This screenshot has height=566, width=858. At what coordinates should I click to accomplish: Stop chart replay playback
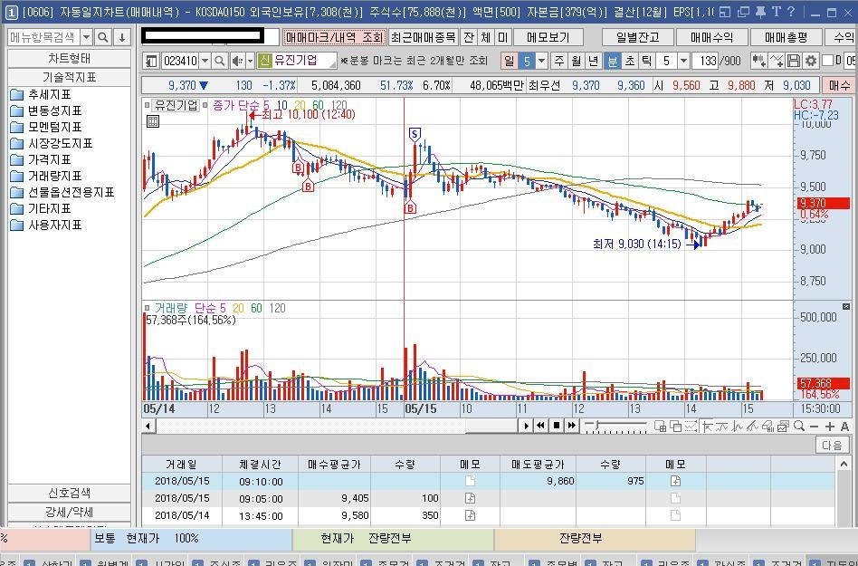(556, 426)
